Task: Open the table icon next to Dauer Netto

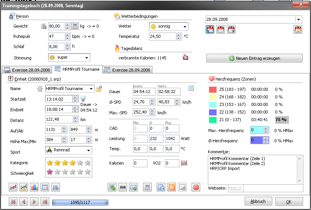Action: (x=191, y=88)
